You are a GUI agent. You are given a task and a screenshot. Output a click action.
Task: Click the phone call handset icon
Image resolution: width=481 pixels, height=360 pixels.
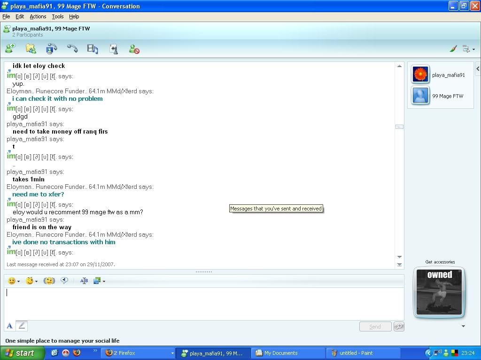(x=72, y=48)
